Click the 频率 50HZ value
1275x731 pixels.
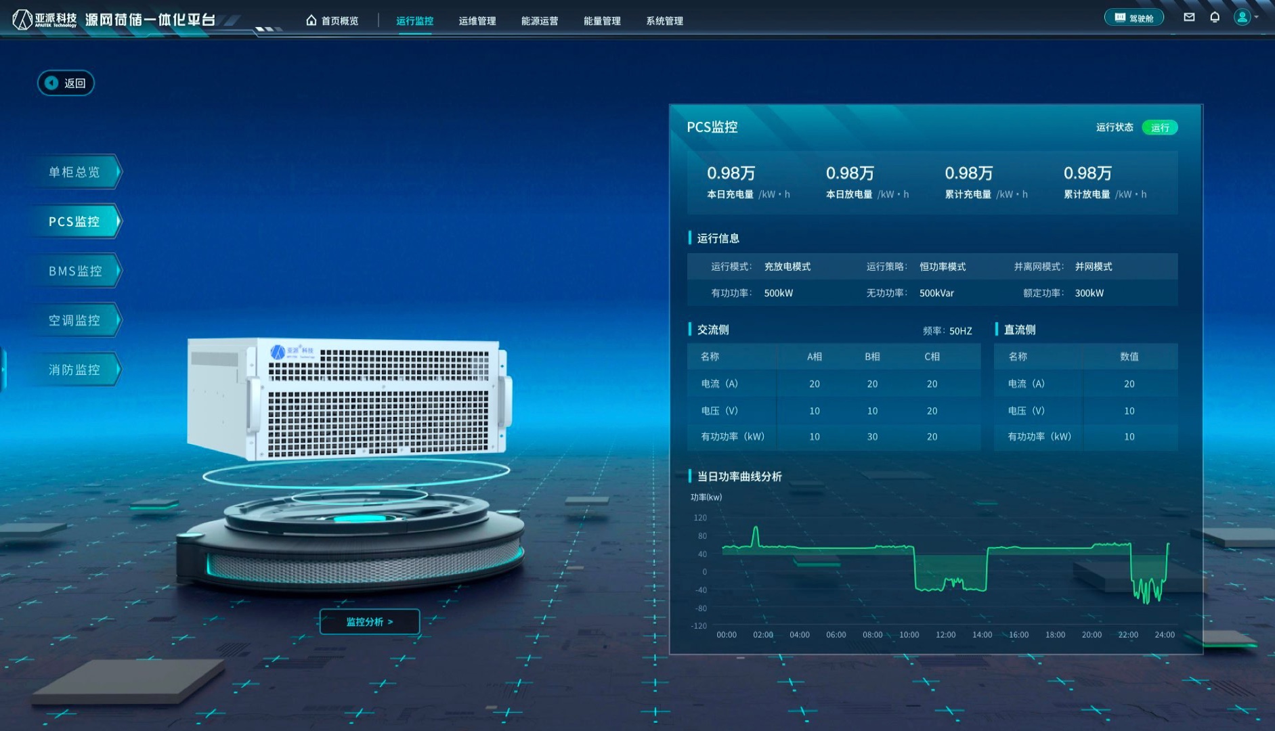click(960, 331)
